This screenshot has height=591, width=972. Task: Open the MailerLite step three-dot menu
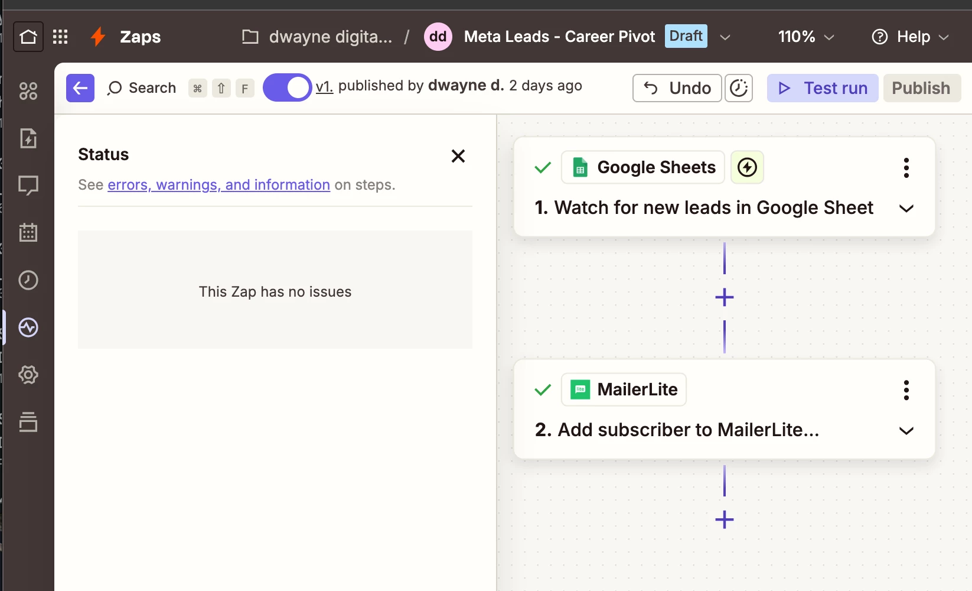pyautogui.click(x=906, y=390)
